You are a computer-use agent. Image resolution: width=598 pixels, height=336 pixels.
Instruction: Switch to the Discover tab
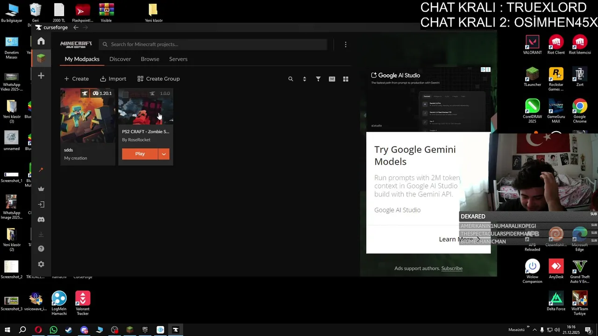(x=120, y=59)
